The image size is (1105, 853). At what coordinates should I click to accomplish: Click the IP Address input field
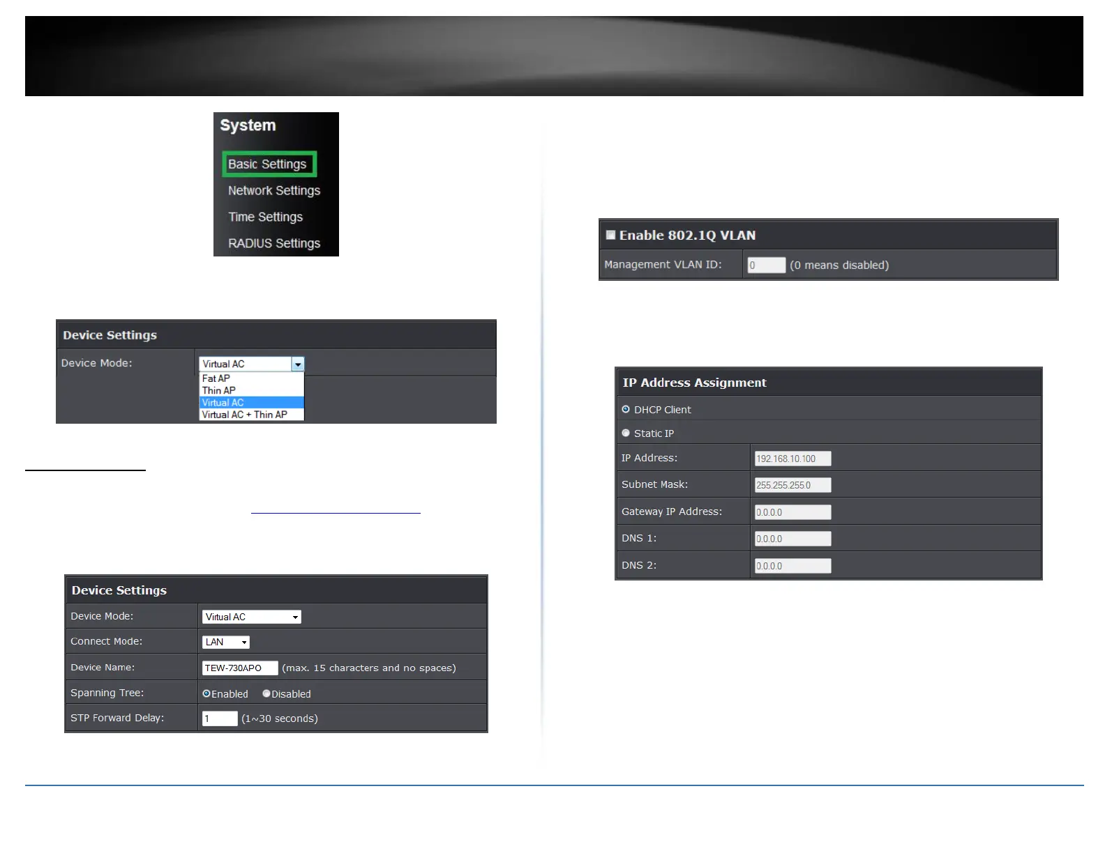coord(792,459)
